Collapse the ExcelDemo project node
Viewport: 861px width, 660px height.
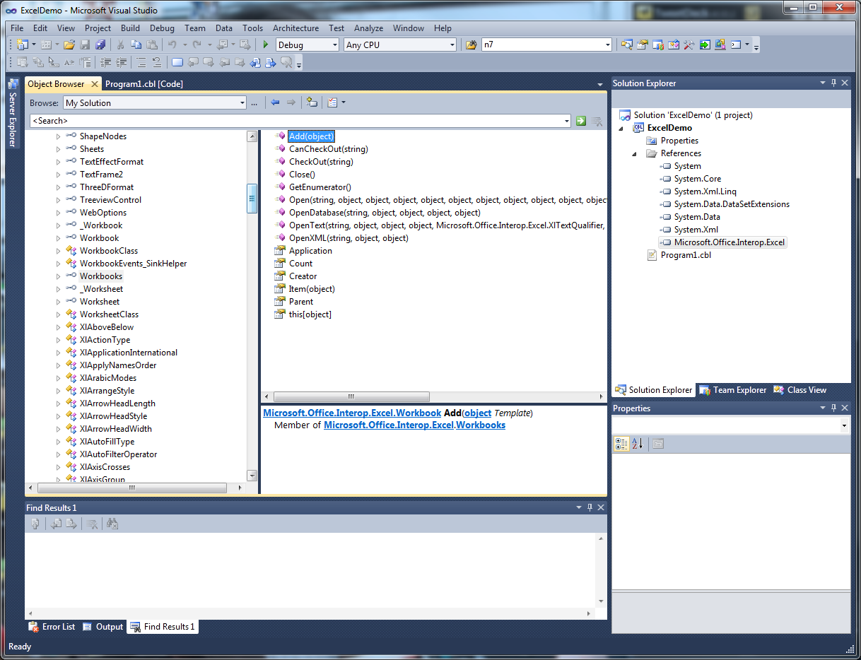pos(621,128)
